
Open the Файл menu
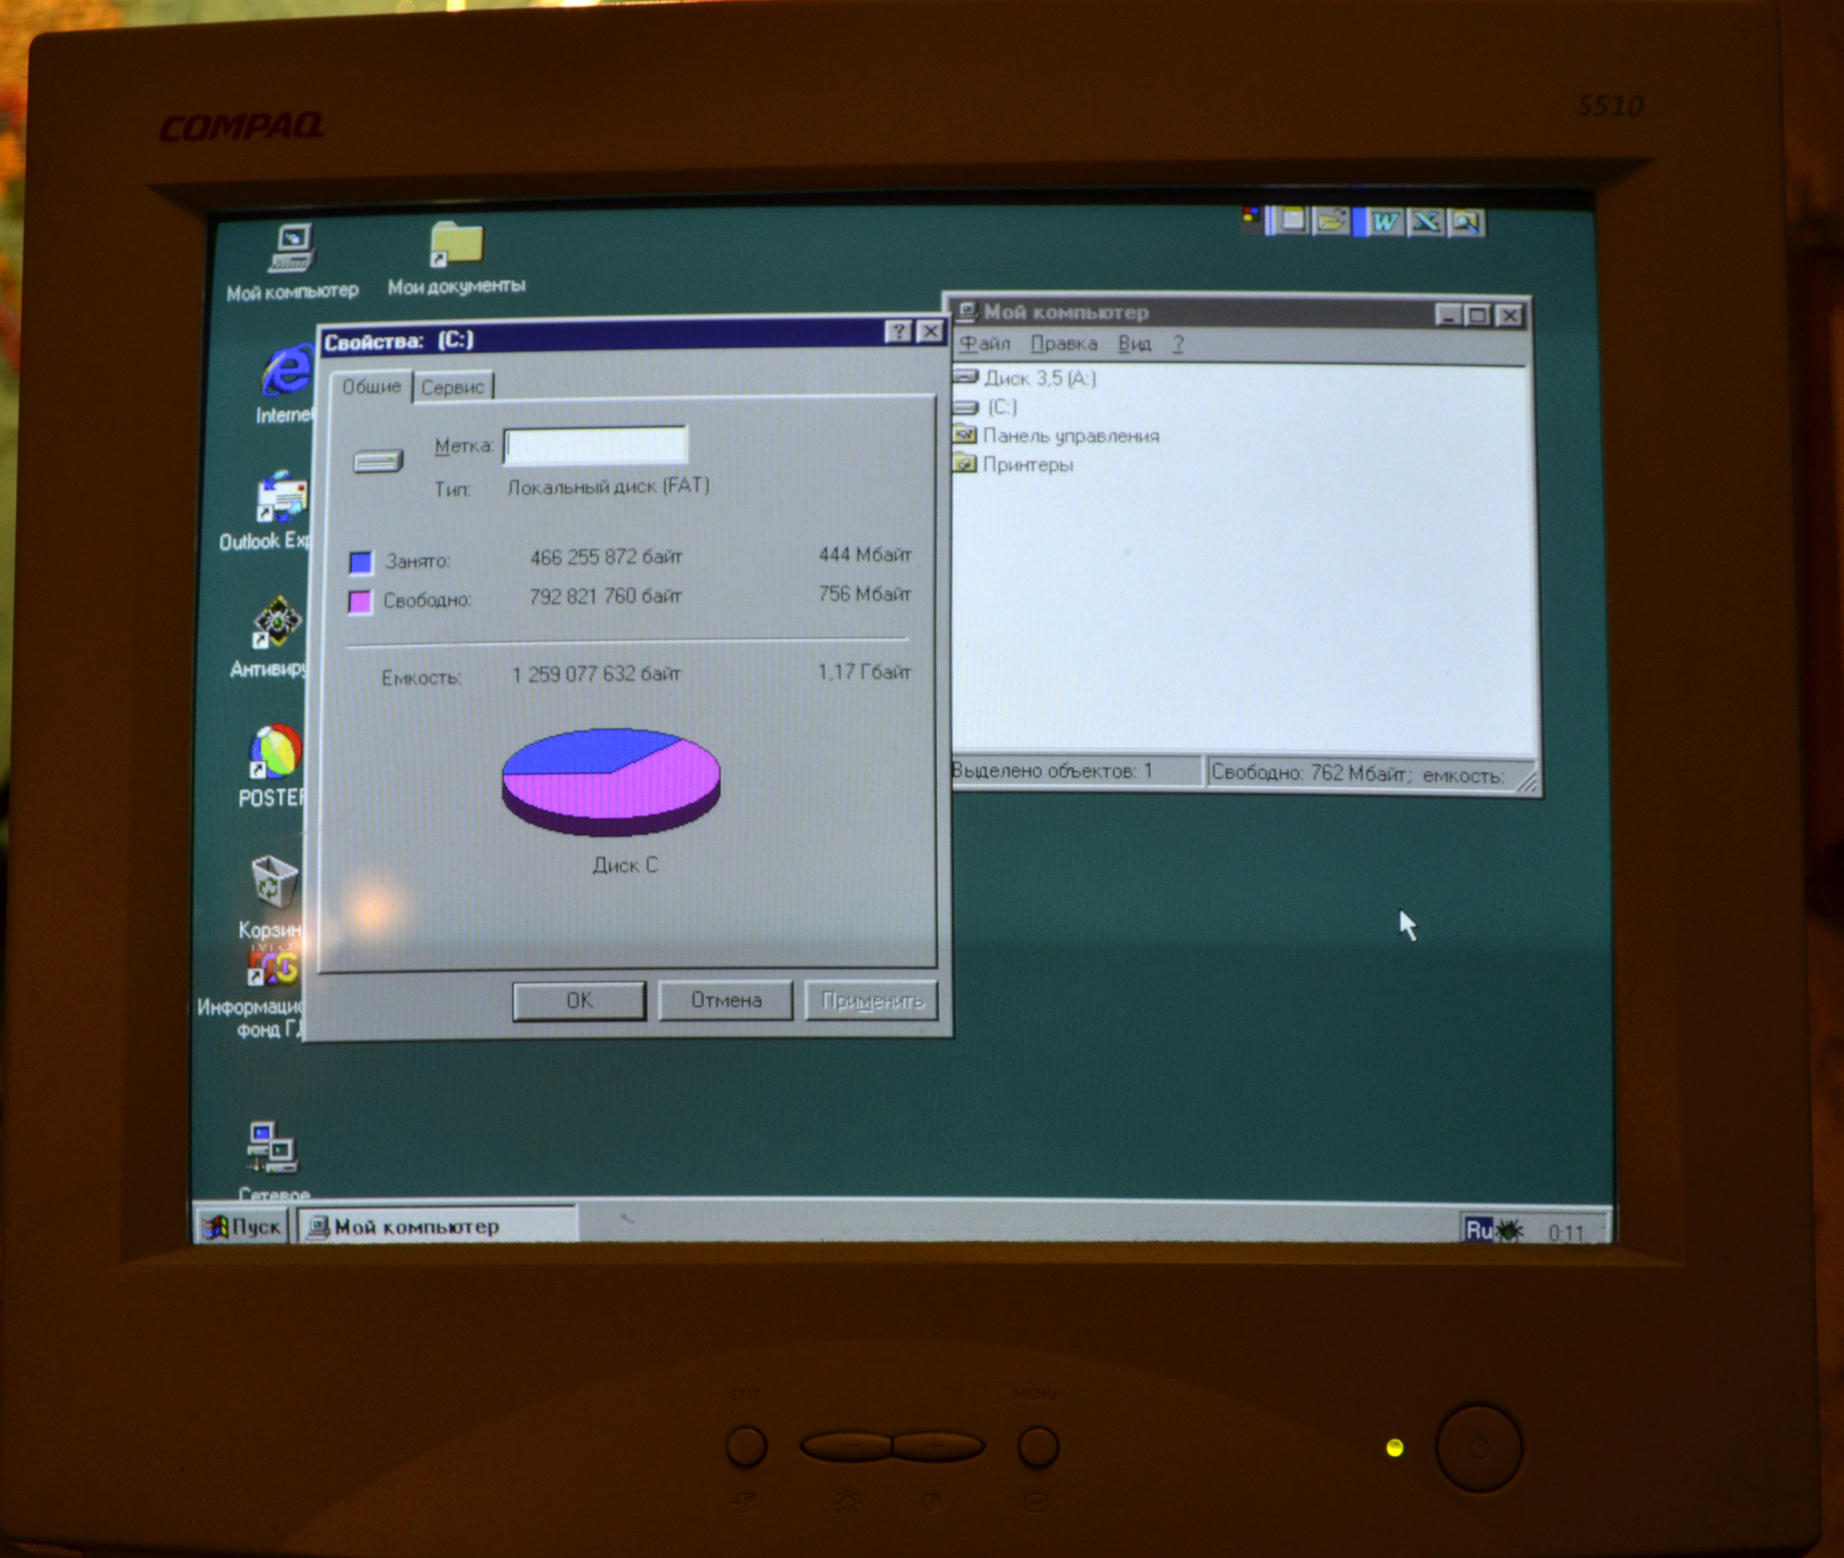pyautogui.click(x=984, y=344)
